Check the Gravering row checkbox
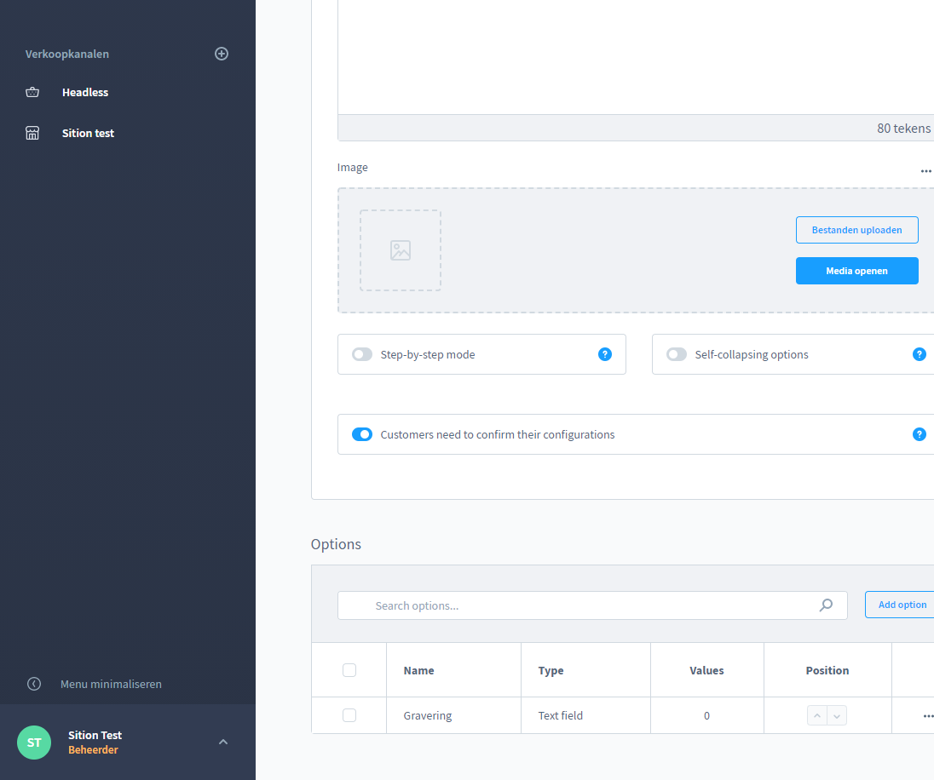934x780 pixels. tap(349, 715)
